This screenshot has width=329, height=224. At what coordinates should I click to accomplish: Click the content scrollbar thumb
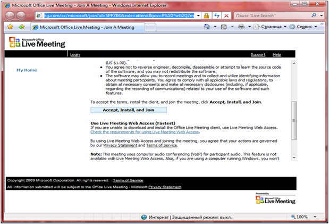pos(294,120)
